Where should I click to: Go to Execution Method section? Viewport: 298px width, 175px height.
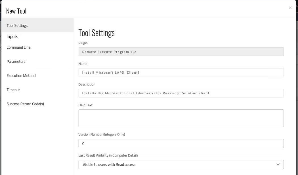click(21, 76)
